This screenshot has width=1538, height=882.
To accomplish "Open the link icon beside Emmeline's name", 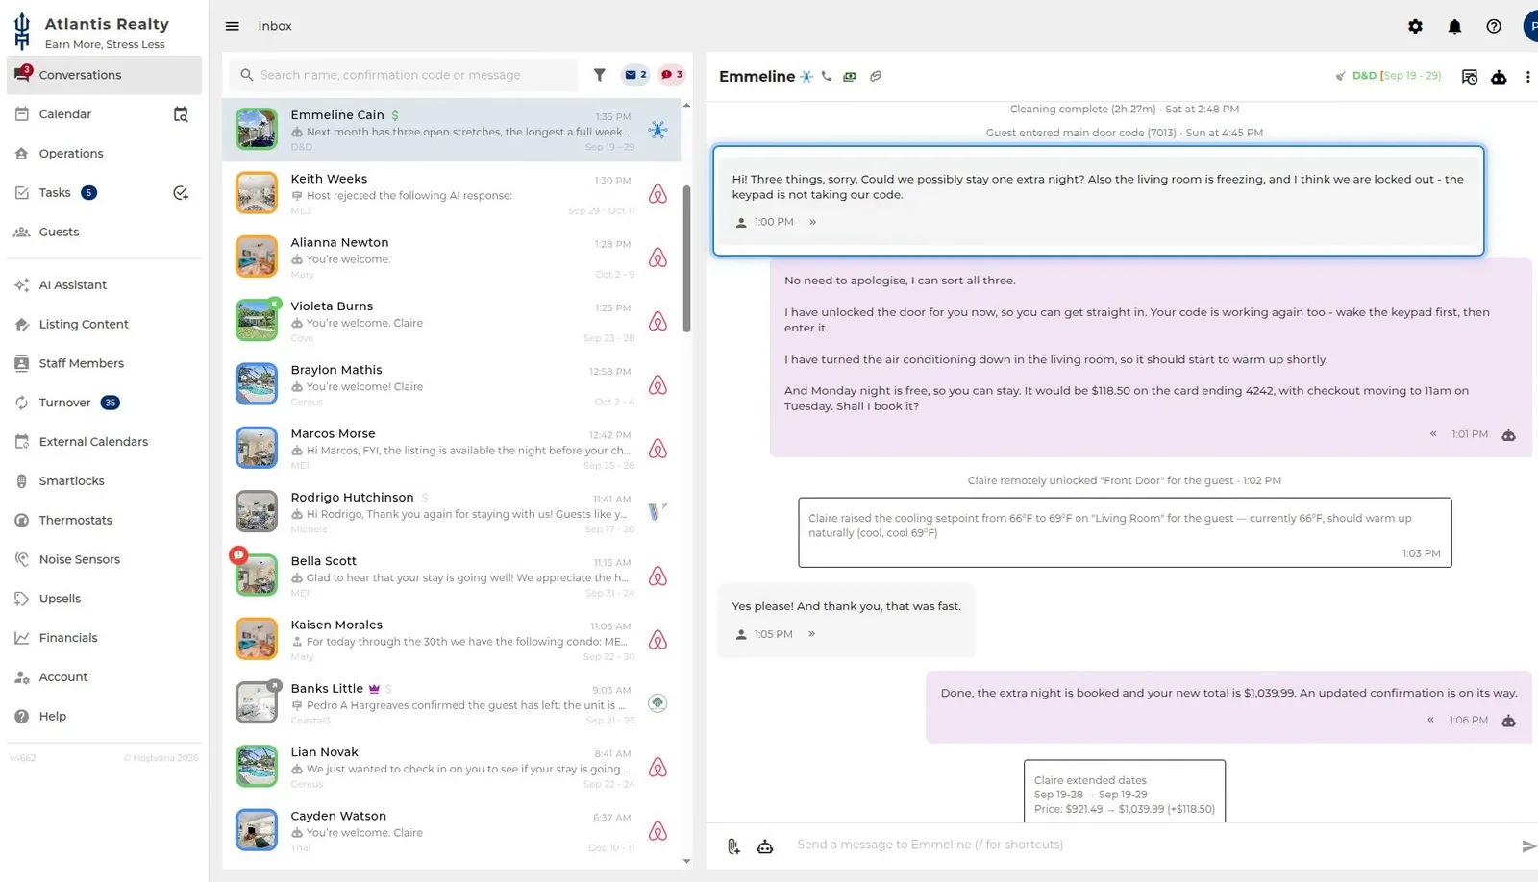I will (876, 76).
